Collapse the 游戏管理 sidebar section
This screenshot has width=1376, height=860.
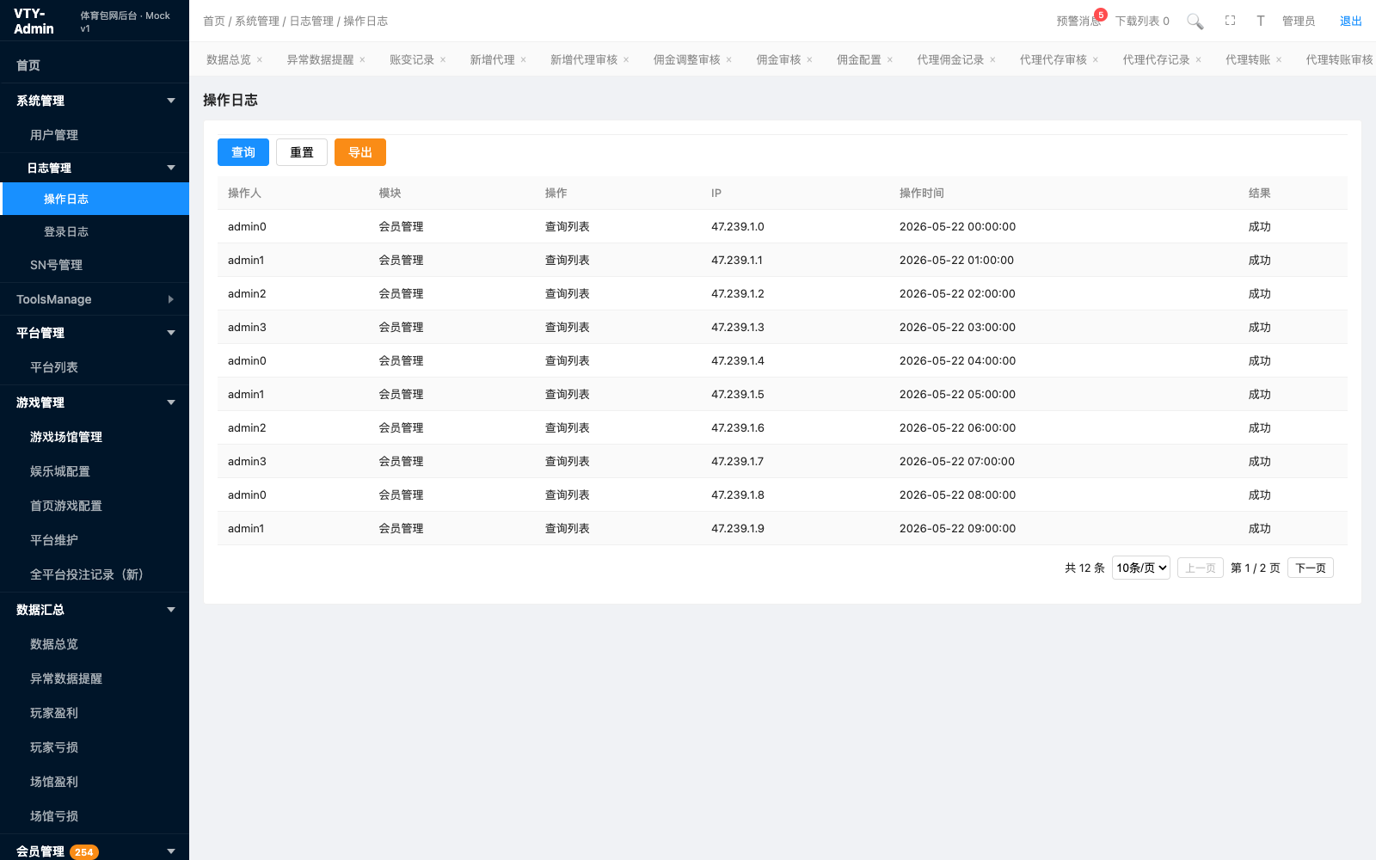click(x=95, y=402)
